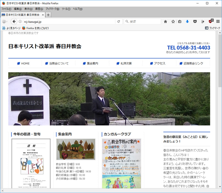The height and width of the screenshot is (193, 222).
Task: Click the Pocket icon in the toolbar
Action: pyautogui.click(x=195, y=22)
